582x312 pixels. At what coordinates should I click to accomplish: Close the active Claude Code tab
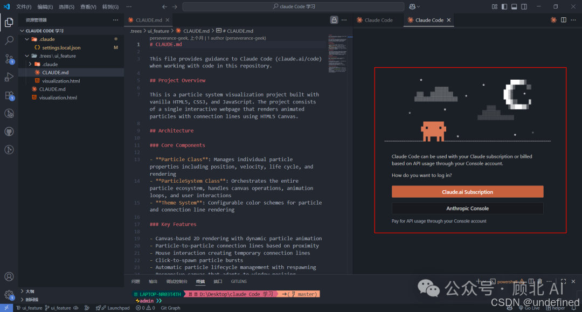[449, 20]
